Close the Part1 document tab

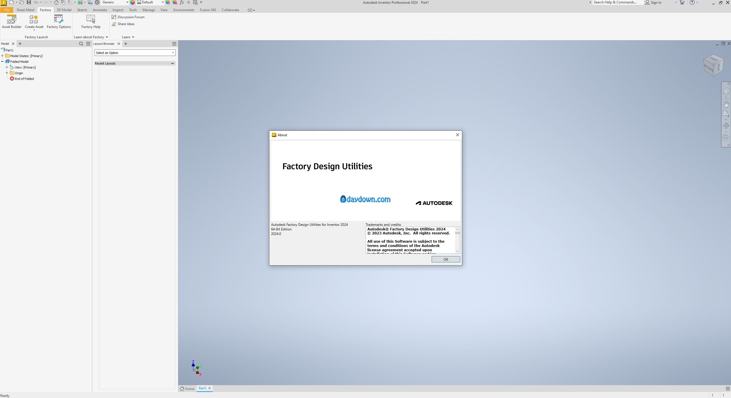click(209, 388)
